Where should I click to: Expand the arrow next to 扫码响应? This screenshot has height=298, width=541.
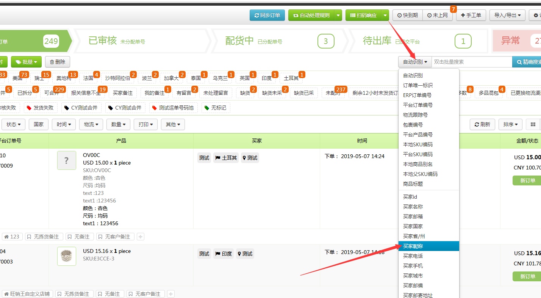coord(385,15)
